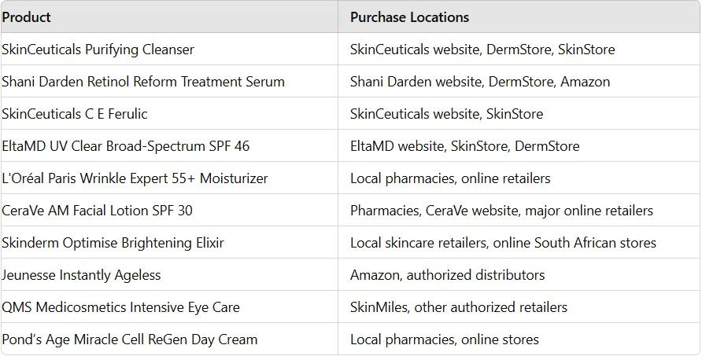This screenshot has height=356, width=702.
Task: Click the Shani Darden Retinol Reform cell
Action: click(x=143, y=82)
